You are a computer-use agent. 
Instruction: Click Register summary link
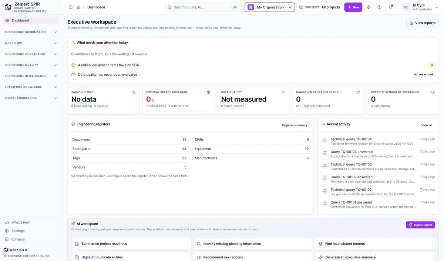(x=295, y=125)
